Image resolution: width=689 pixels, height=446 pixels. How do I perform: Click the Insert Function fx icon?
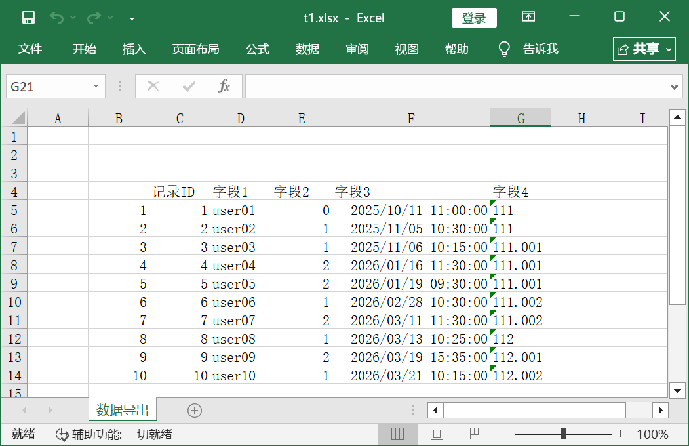click(x=224, y=86)
